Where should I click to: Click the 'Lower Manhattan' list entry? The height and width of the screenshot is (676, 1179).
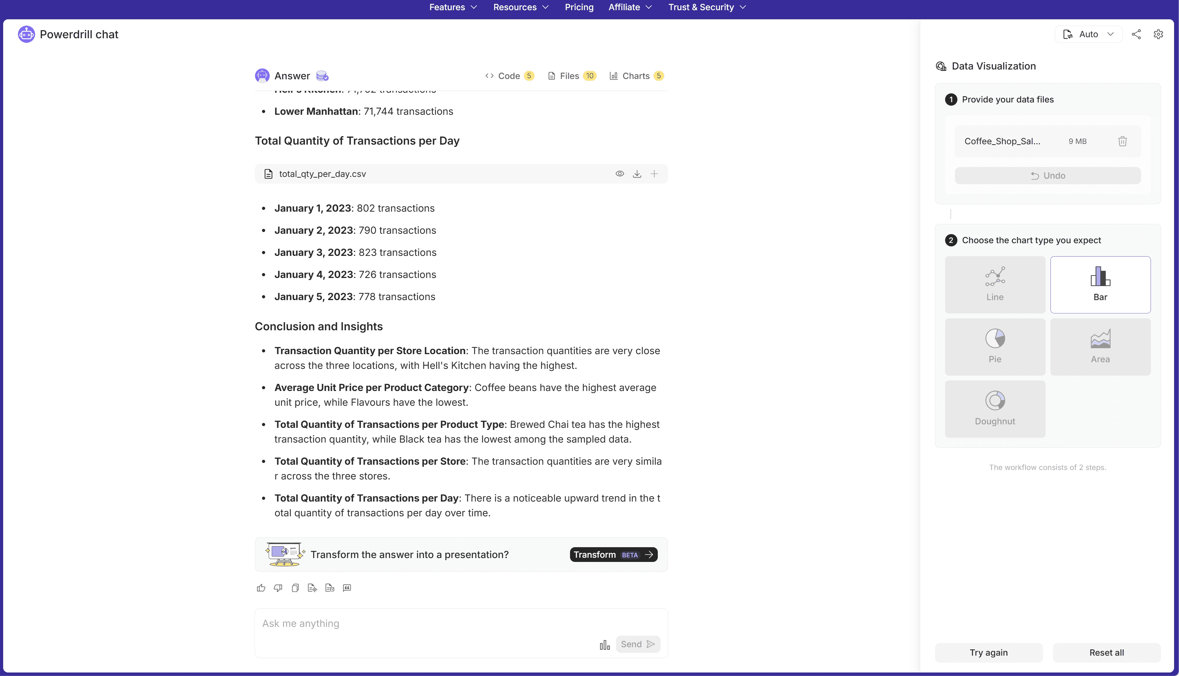[364, 111]
